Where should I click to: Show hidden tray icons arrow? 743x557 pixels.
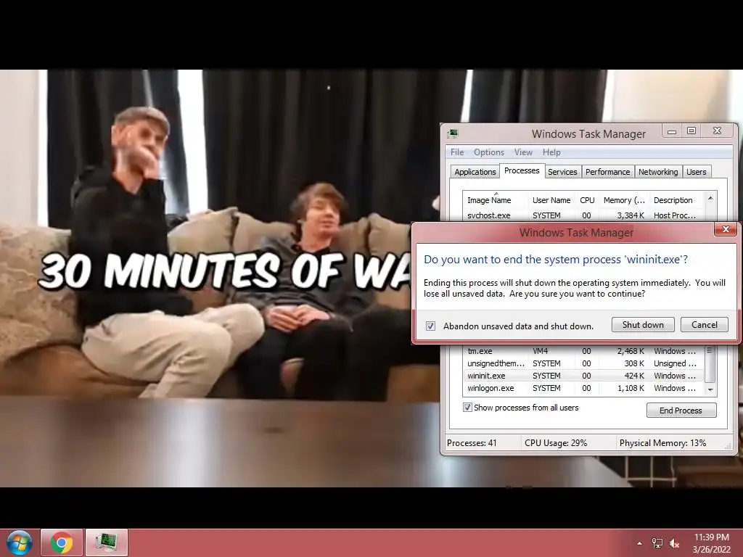coord(639,543)
